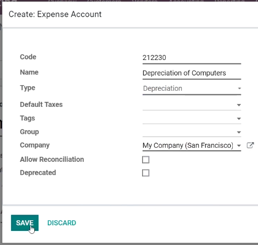This screenshot has width=258, height=245.
Task: Discard the expense account form
Action: pyautogui.click(x=61, y=223)
